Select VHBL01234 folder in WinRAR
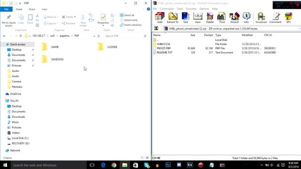 pyautogui.click(x=163, y=44)
